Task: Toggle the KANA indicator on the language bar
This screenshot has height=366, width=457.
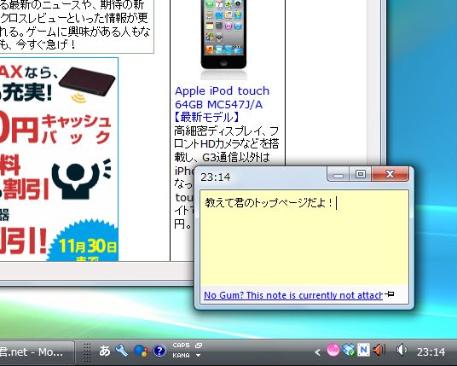Action: click(181, 356)
